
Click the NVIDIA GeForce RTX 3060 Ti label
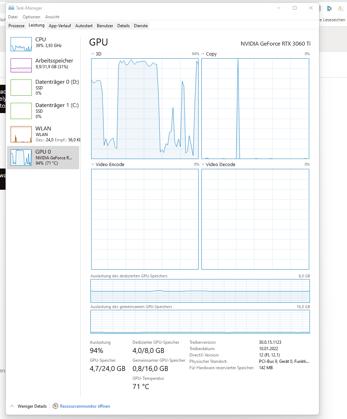[x=276, y=43]
